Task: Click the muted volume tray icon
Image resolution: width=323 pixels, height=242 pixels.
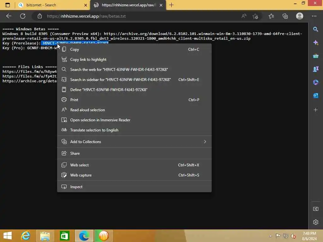Action: point(293,236)
